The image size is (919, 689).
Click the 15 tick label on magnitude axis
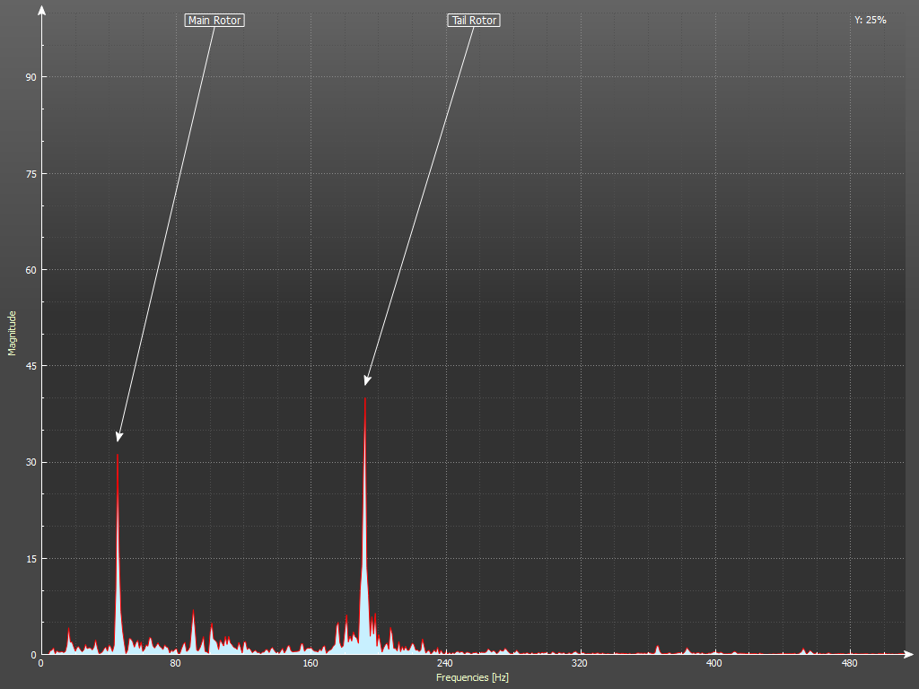click(x=31, y=559)
